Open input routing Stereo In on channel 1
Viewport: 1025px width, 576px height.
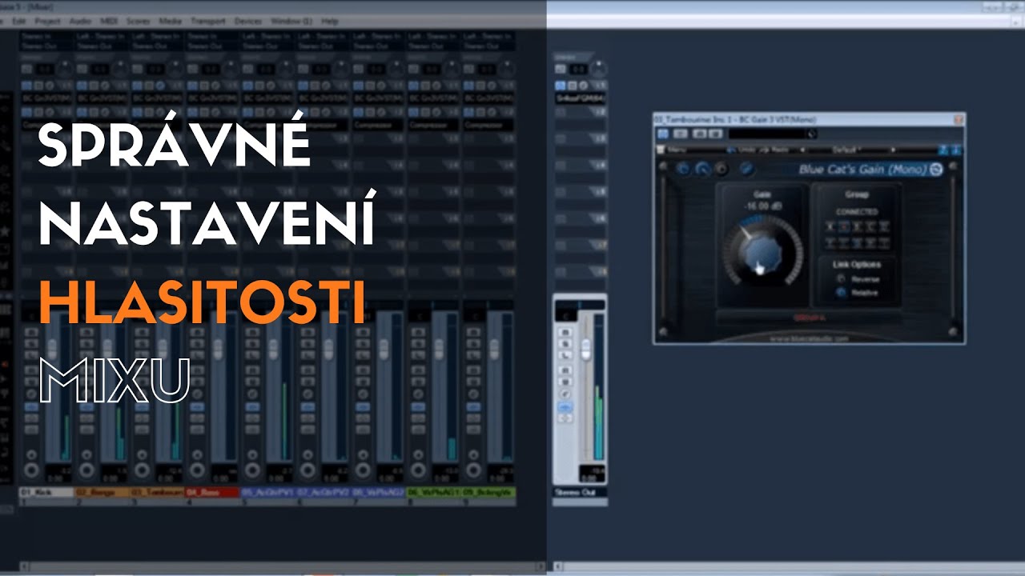pos(46,37)
